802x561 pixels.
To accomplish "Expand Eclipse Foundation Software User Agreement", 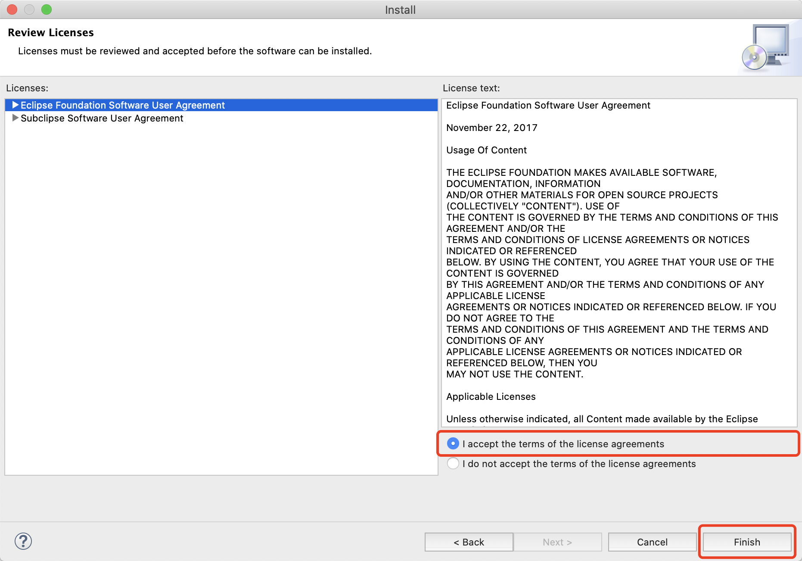I will click(x=16, y=105).
